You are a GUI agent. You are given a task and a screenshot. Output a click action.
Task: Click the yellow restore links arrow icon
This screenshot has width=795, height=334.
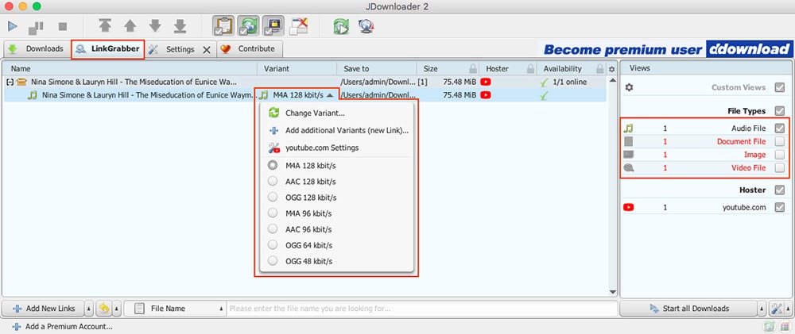[x=104, y=308]
